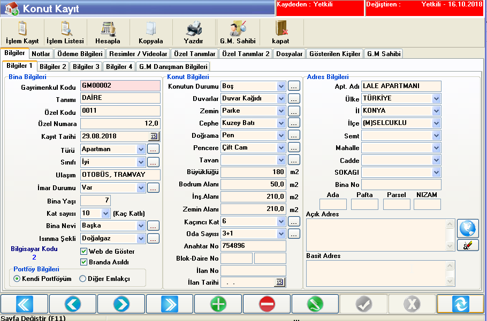Click the Ulaşım field OTOBÜS, TRAMVAY
Image resolution: width=487 pixels, height=321 pixels.
pos(120,175)
